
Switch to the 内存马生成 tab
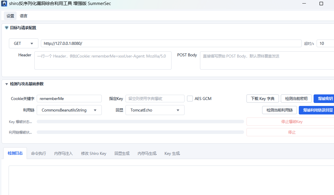(x=147, y=153)
